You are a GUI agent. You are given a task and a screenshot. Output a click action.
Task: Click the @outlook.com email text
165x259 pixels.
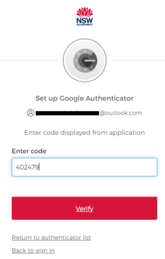tap(121, 113)
